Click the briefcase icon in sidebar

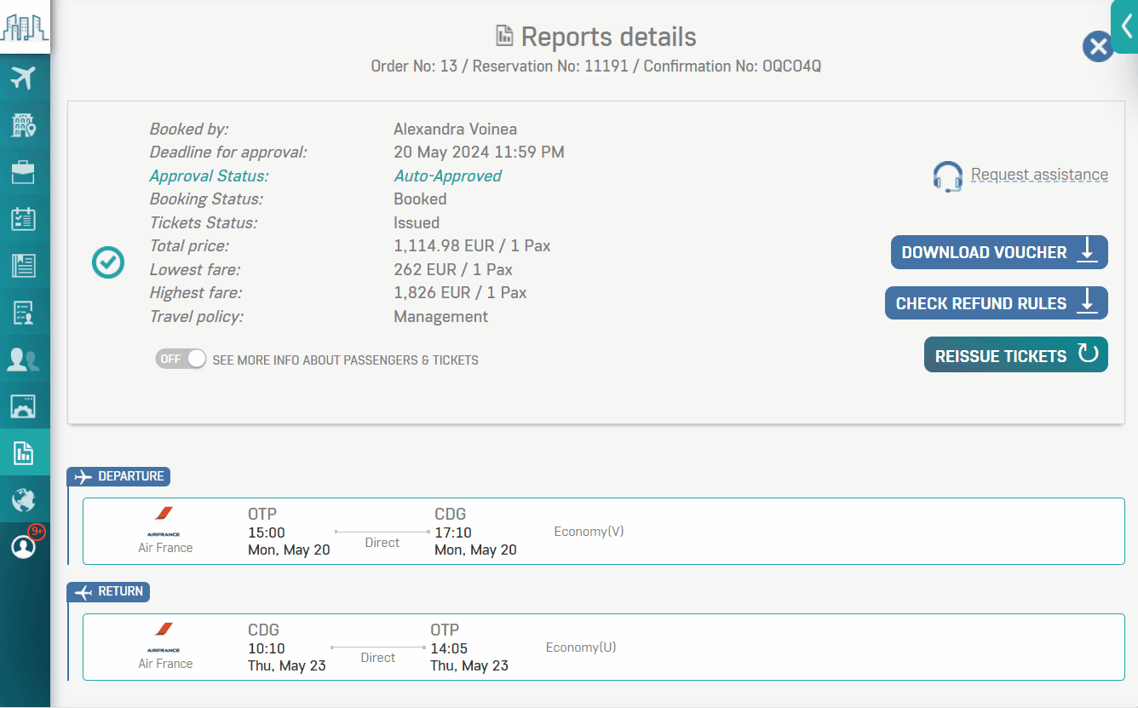click(x=23, y=172)
